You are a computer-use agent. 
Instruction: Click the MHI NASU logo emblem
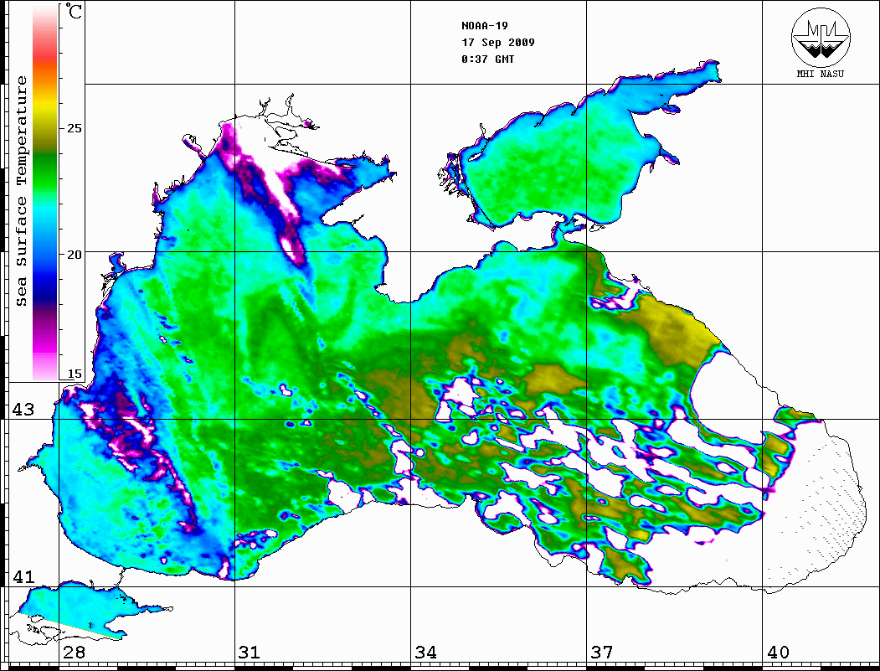pyautogui.click(x=821, y=39)
